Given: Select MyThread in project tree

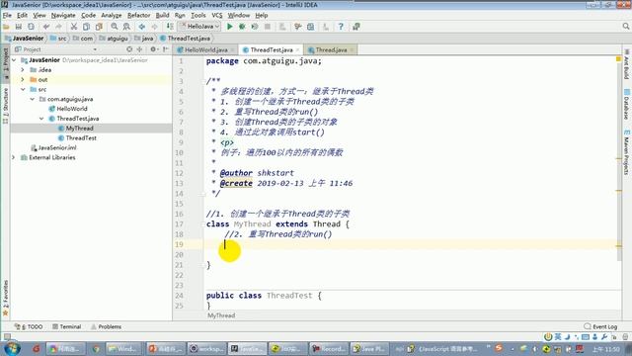Looking at the screenshot, I should 79,128.
